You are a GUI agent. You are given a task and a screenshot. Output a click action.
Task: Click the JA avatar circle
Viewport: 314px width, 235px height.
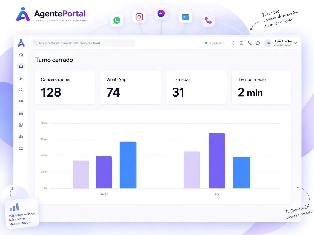[x=268, y=43]
